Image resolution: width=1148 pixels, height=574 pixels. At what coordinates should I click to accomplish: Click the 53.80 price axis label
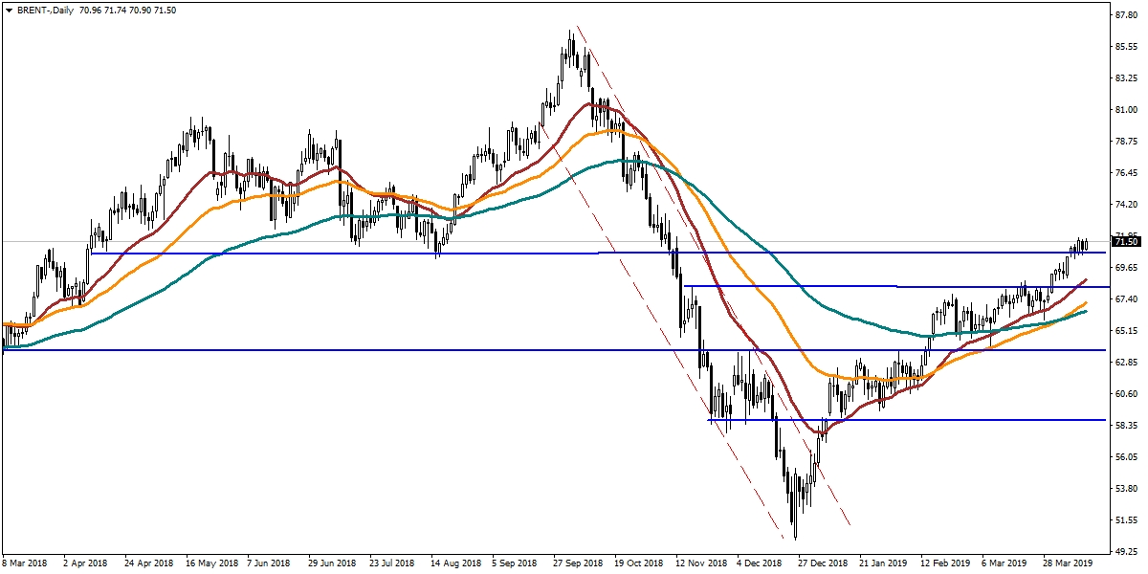pyautogui.click(x=1126, y=489)
